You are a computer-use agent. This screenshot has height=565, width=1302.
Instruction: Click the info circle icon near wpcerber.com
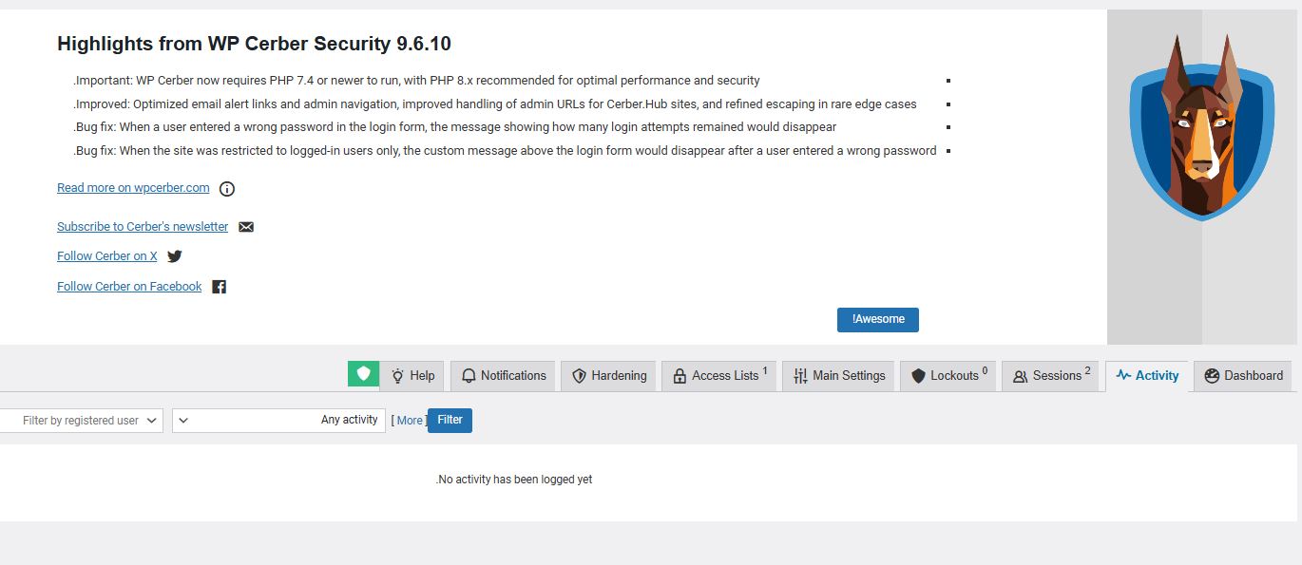tap(227, 189)
